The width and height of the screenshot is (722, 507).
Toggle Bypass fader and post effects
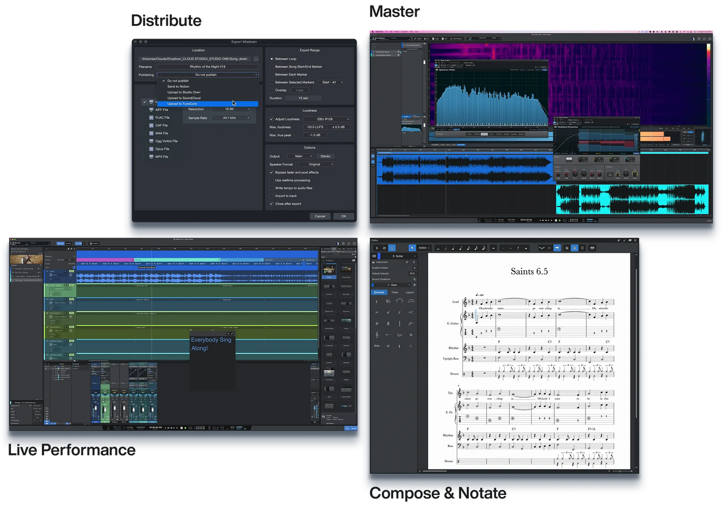pos(272,172)
